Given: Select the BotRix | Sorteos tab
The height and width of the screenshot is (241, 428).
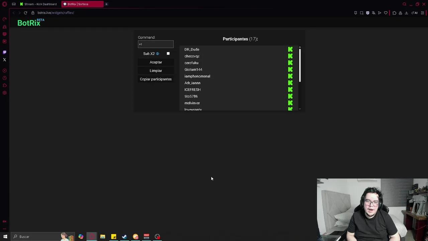Looking at the screenshot, I should (x=82, y=4).
